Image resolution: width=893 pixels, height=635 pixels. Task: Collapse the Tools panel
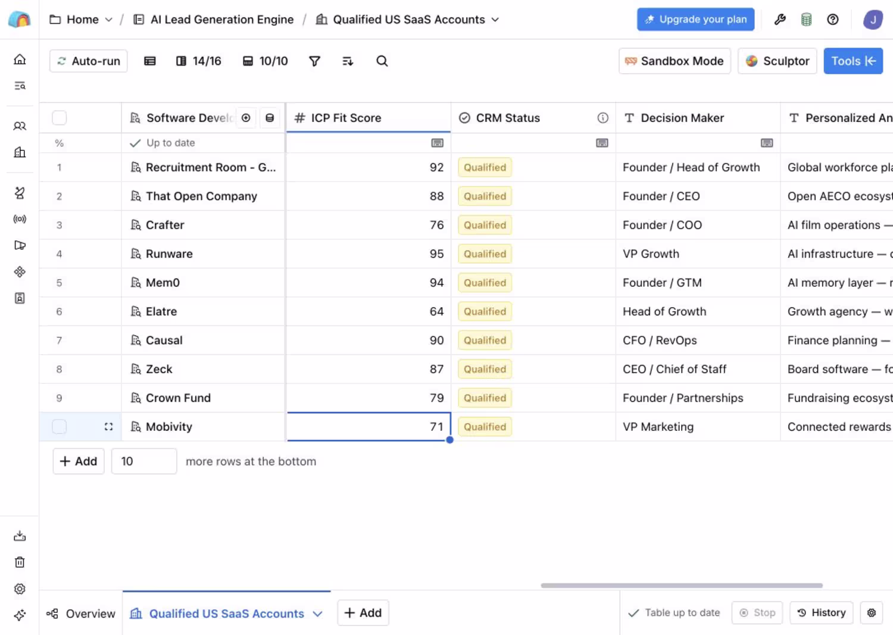(853, 61)
